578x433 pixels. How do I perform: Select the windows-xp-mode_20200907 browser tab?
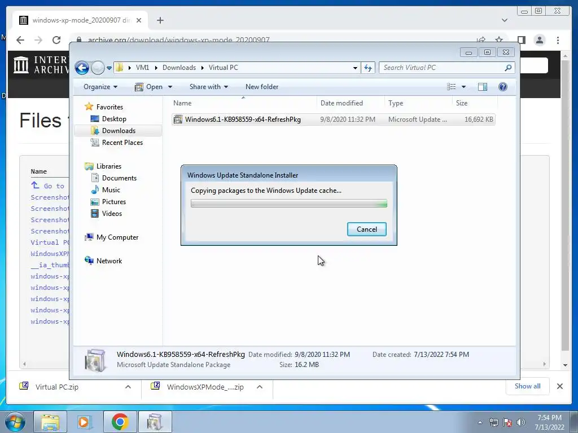point(80,20)
